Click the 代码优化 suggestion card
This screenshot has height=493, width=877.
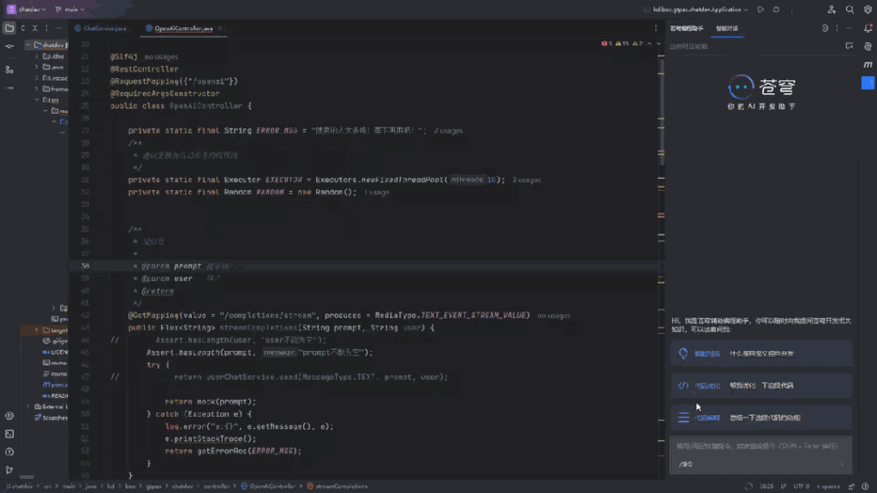click(x=761, y=385)
